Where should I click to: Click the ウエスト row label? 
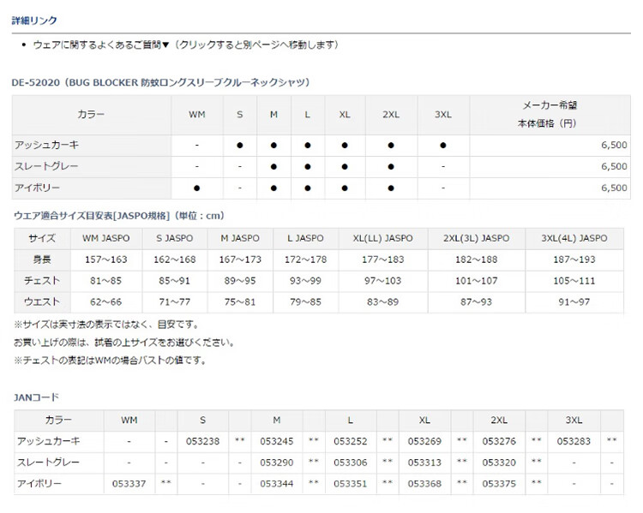[42, 302]
